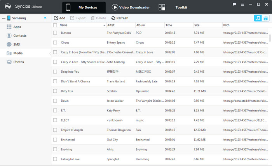Screen dimensions: 272x166
Task: Click the 11.21 MB size cell
Action: [x=200, y=91]
